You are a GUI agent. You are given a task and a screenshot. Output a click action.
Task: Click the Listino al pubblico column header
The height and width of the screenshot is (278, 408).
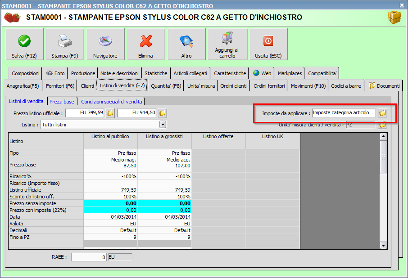pyautogui.click(x=110, y=141)
